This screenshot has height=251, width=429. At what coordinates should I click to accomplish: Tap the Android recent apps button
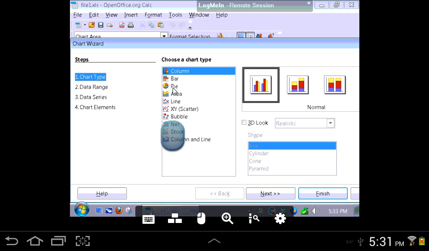(59, 241)
